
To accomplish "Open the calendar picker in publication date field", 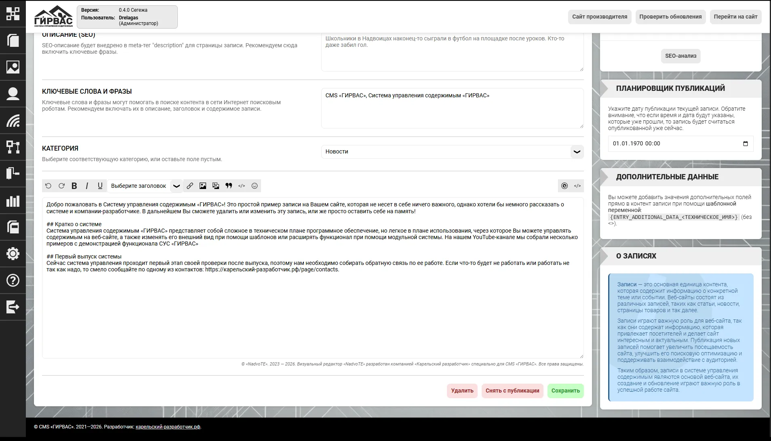I will [746, 144].
